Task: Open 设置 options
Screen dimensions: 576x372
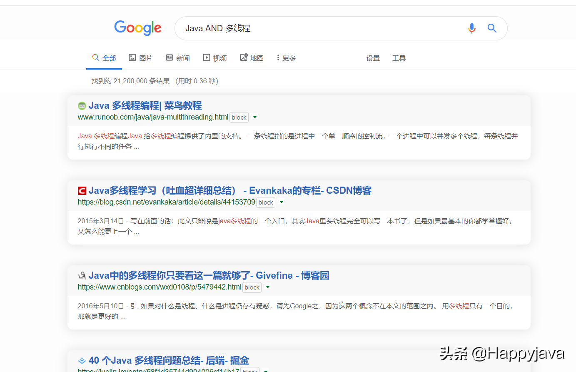Action: 373,58
